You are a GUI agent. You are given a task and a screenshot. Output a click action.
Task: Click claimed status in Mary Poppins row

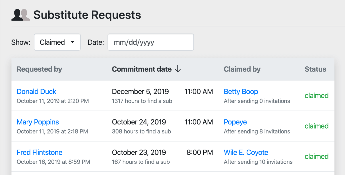(316, 126)
